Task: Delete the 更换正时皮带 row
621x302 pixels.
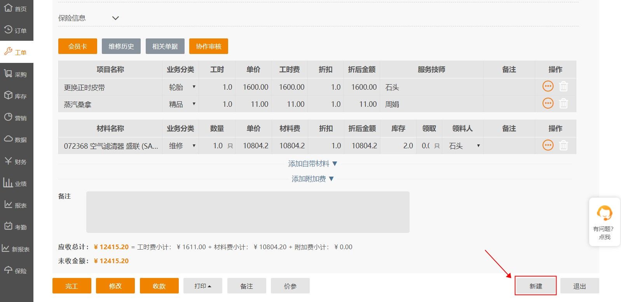Action: 563,86
